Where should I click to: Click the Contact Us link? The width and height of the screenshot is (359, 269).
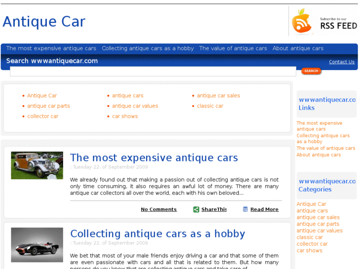click(x=342, y=62)
